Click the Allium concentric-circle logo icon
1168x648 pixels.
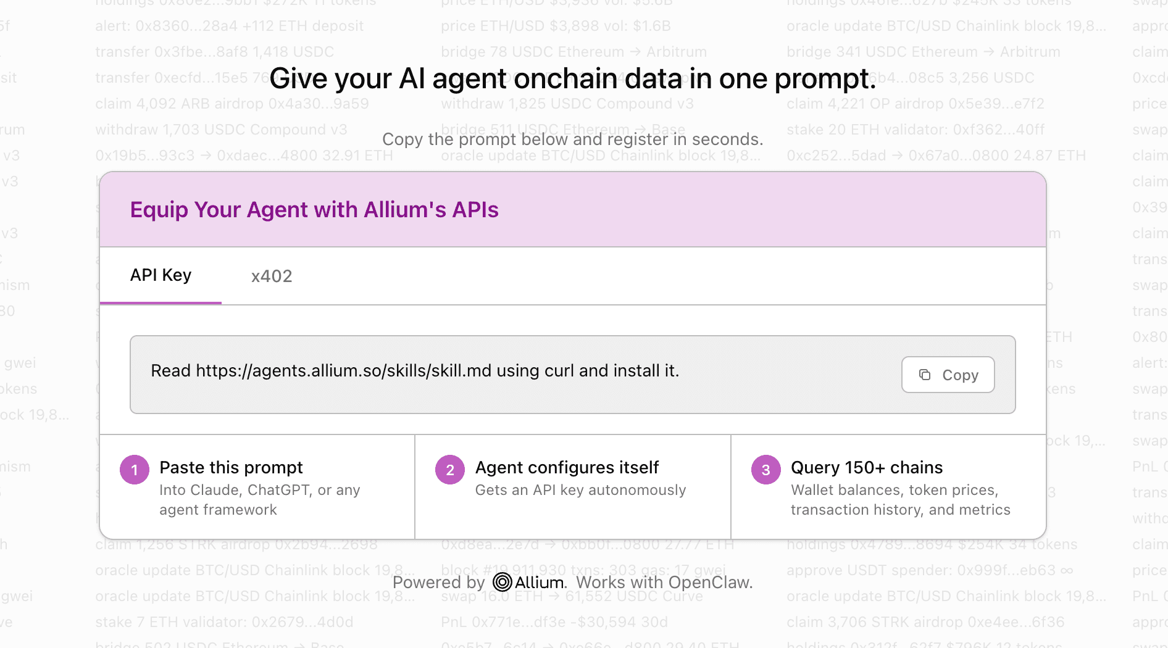(x=503, y=582)
